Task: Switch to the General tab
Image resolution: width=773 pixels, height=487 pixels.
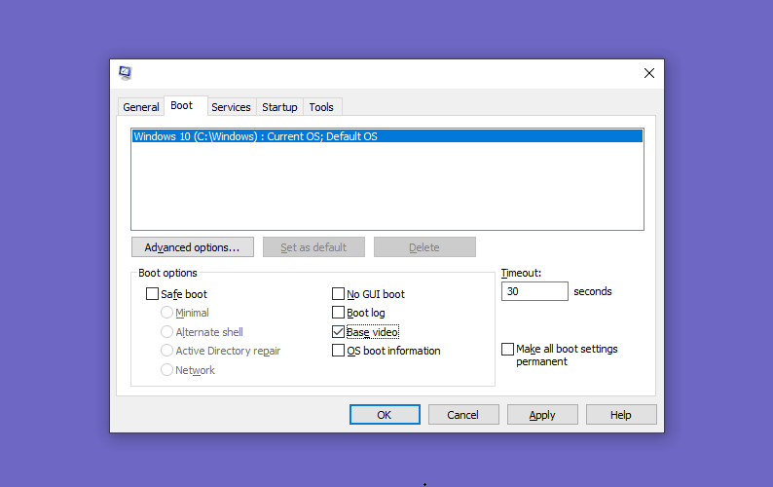Action: point(141,107)
